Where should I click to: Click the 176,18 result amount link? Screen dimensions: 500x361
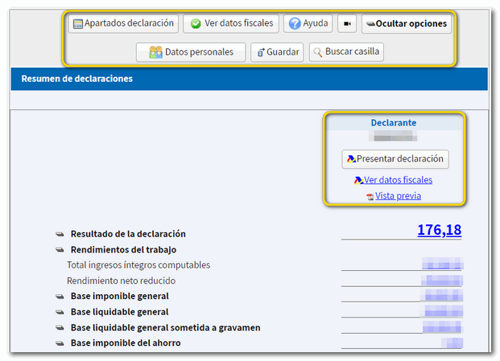click(439, 231)
